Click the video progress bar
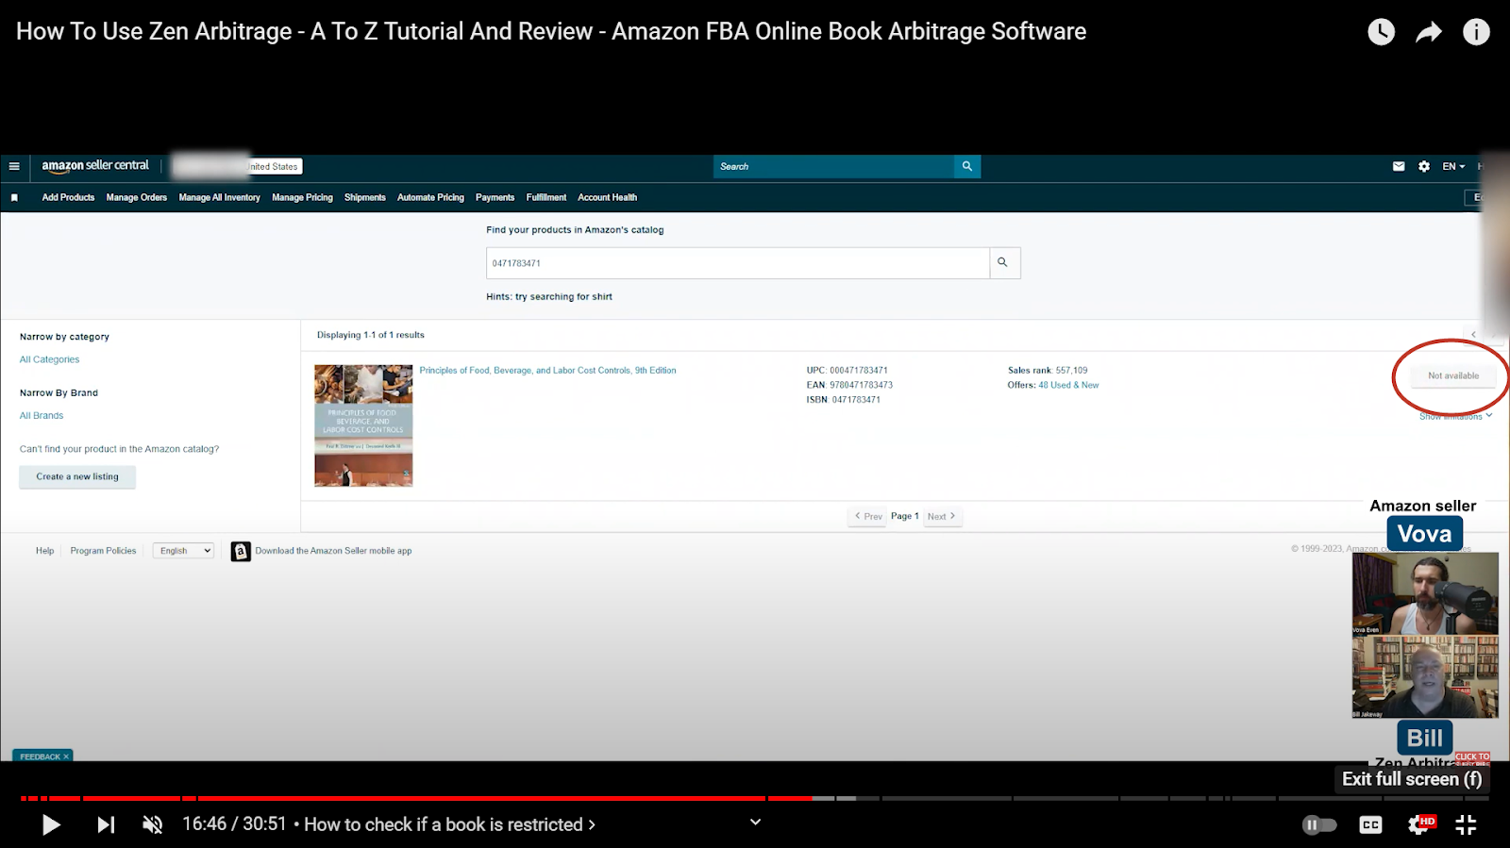The image size is (1510, 848). pos(755,798)
